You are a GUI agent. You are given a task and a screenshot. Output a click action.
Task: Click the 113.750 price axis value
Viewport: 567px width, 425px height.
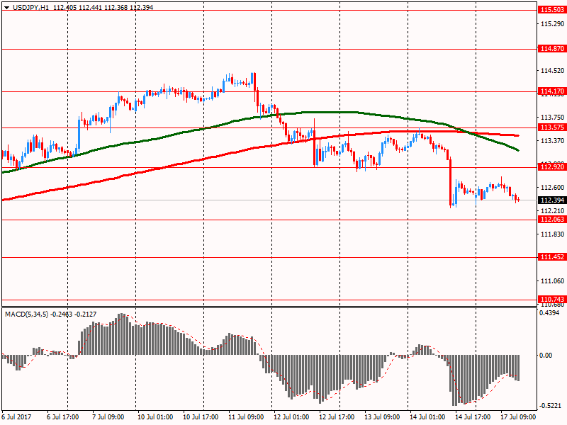coord(552,118)
